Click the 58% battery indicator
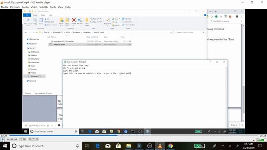267x150 pixels. (x=200, y=146)
